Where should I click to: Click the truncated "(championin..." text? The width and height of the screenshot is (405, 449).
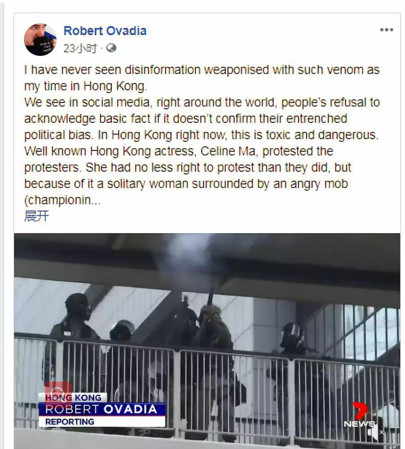pyautogui.click(x=62, y=200)
